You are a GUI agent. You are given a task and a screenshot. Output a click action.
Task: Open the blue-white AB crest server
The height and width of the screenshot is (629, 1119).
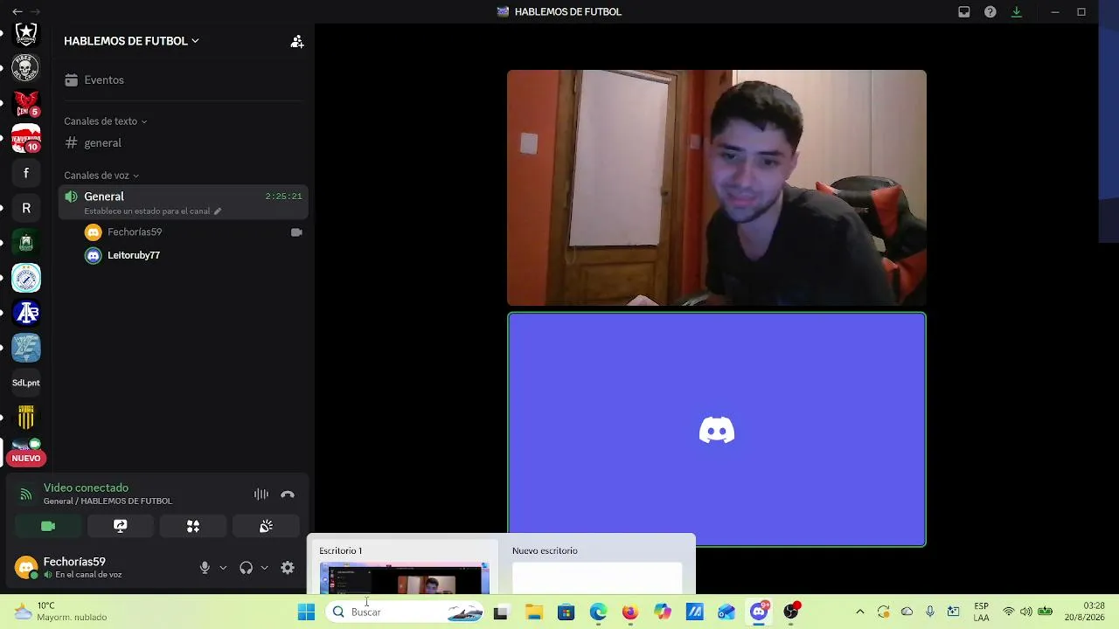tap(26, 314)
